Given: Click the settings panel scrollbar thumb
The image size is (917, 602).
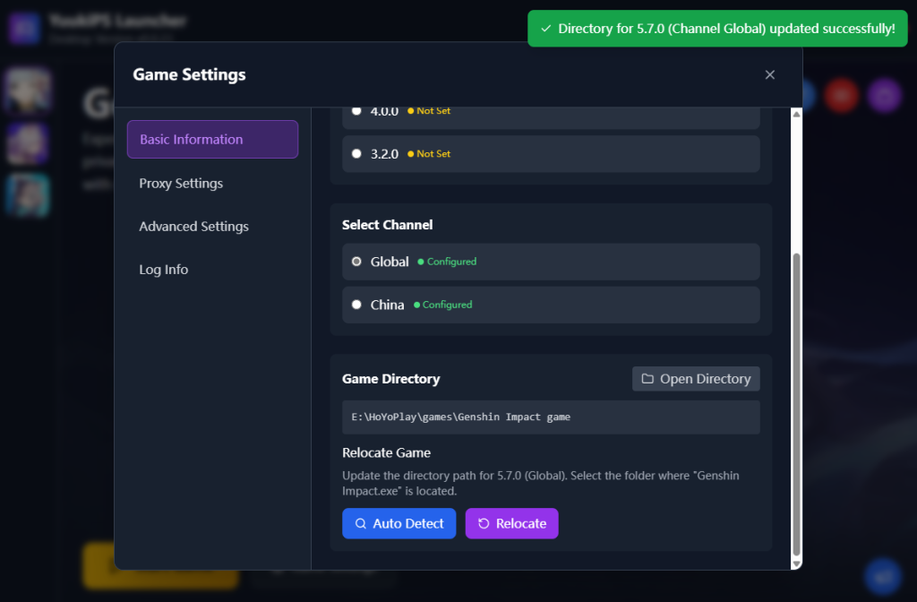Looking at the screenshot, I should pyautogui.click(x=796, y=404).
